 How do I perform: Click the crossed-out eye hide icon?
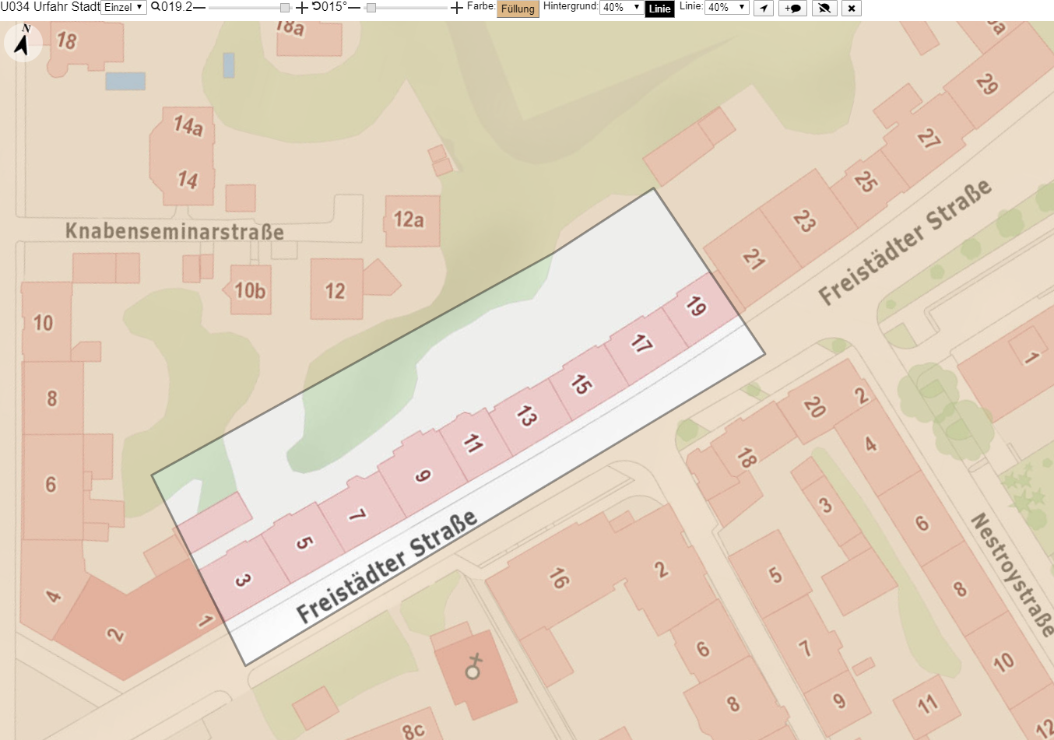(x=824, y=8)
